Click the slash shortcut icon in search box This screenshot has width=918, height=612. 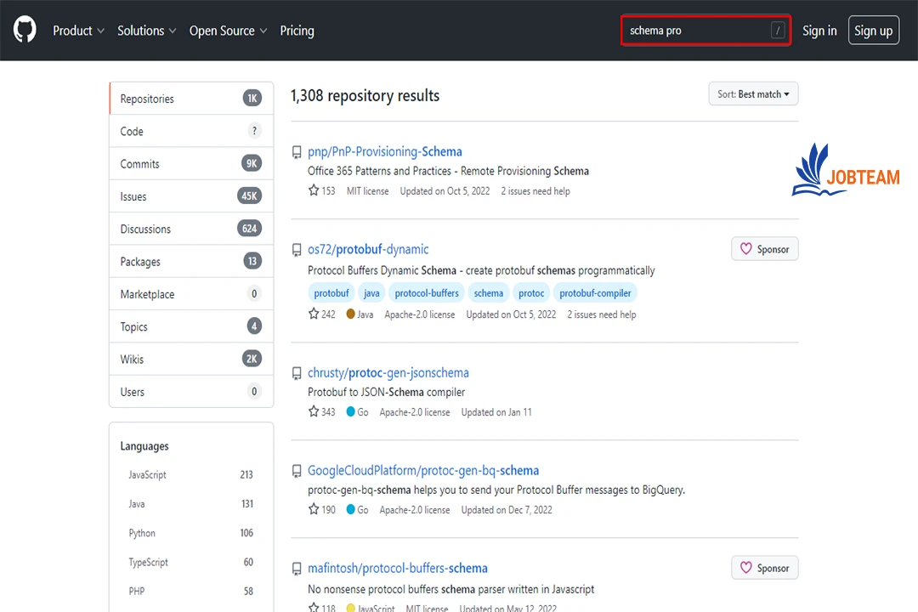777,31
